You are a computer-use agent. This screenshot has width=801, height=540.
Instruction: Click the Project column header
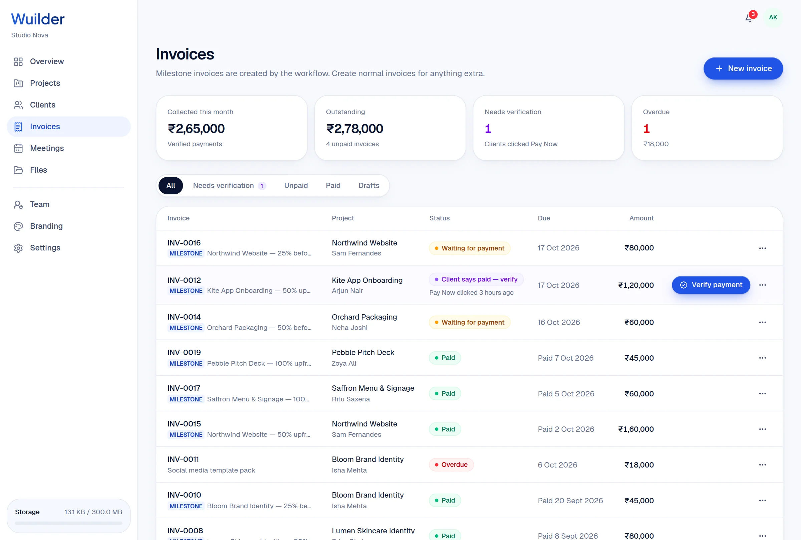click(x=343, y=218)
